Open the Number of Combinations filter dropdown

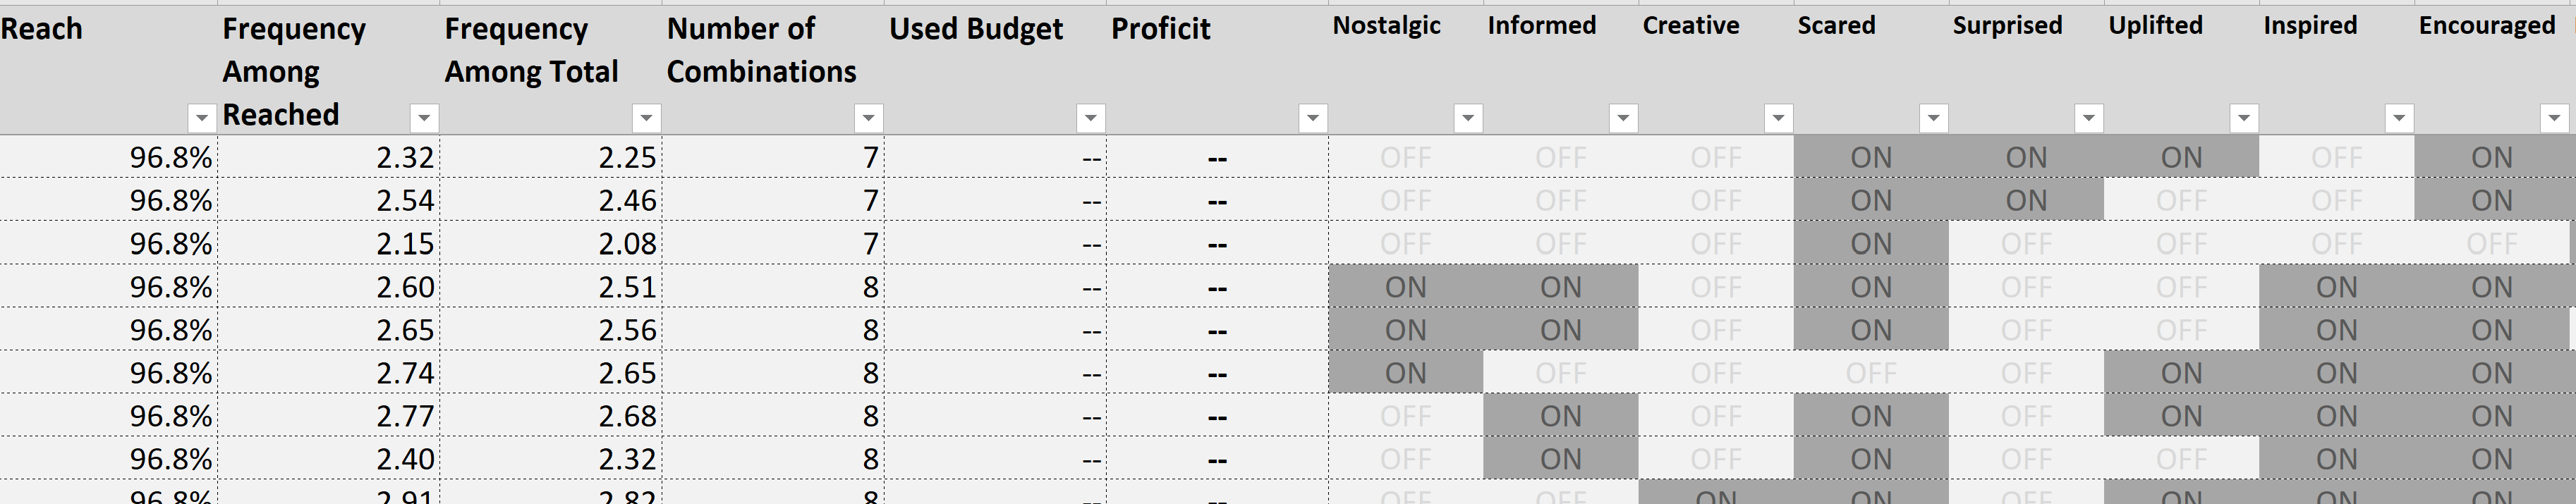(x=868, y=118)
